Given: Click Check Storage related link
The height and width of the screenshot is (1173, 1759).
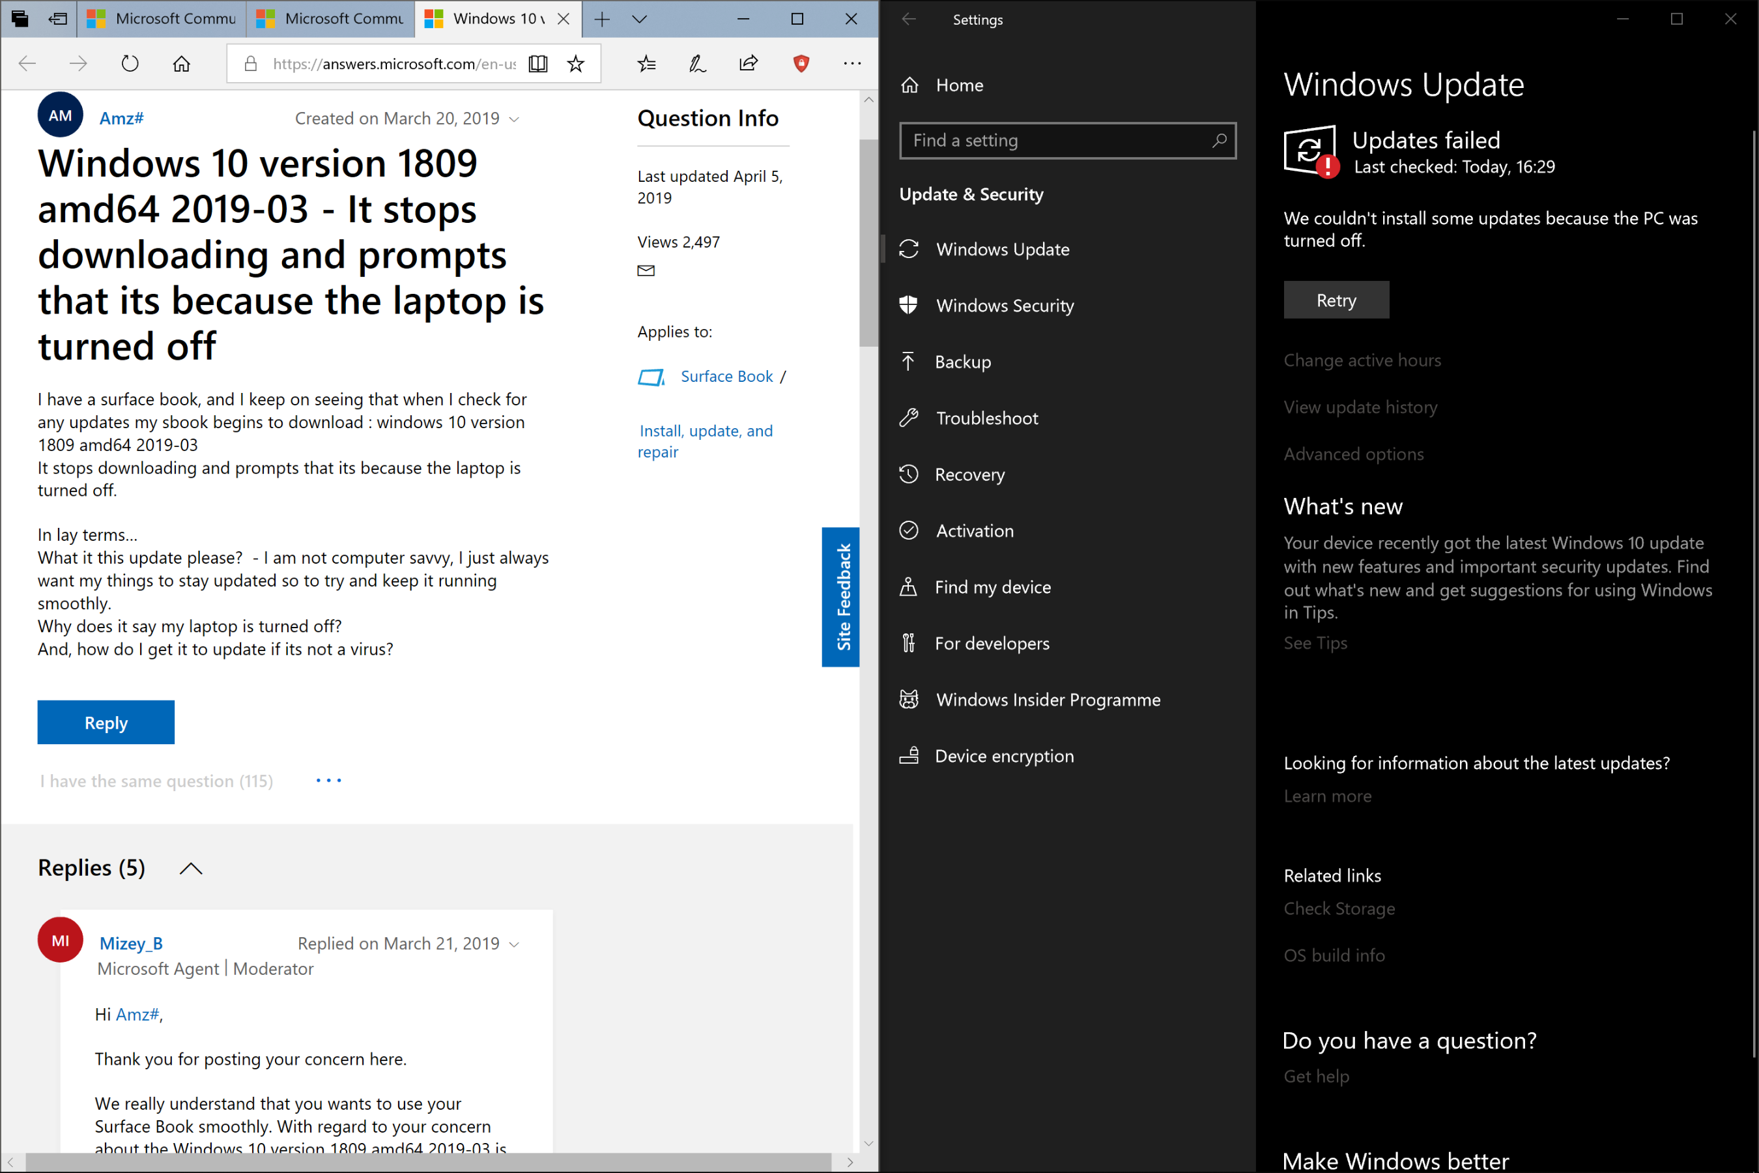Looking at the screenshot, I should tap(1339, 909).
